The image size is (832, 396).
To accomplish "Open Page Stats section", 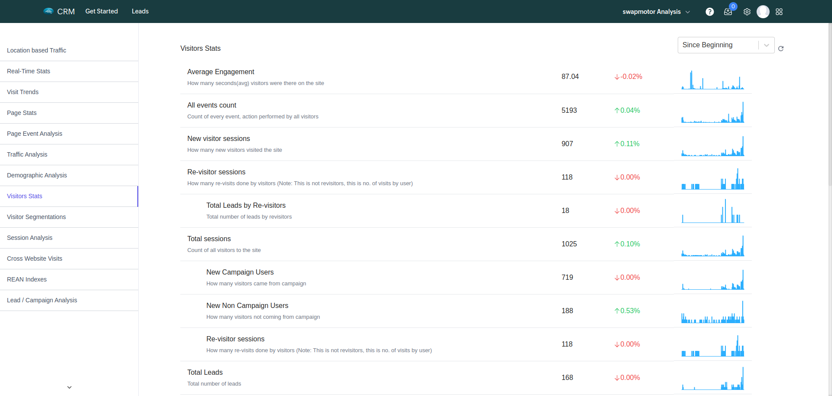I will [x=69, y=113].
